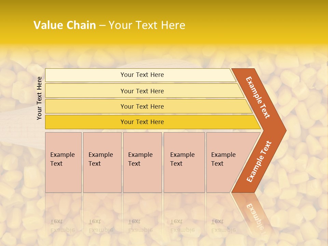This screenshot has width=328, height=246.
Task: Select the top lightest cream bar
Action: (x=142, y=75)
